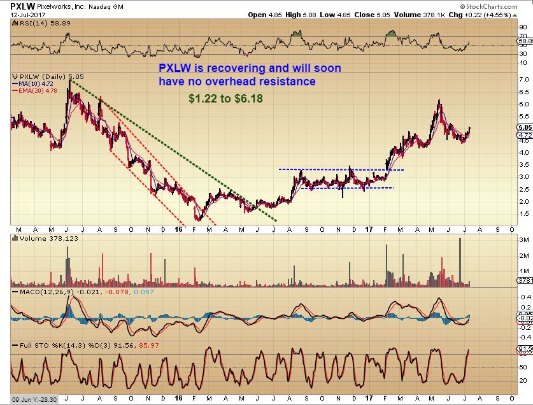Click the Volume panel bar-chart icon
Screen dimensions: 533x405
pos(15,238)
